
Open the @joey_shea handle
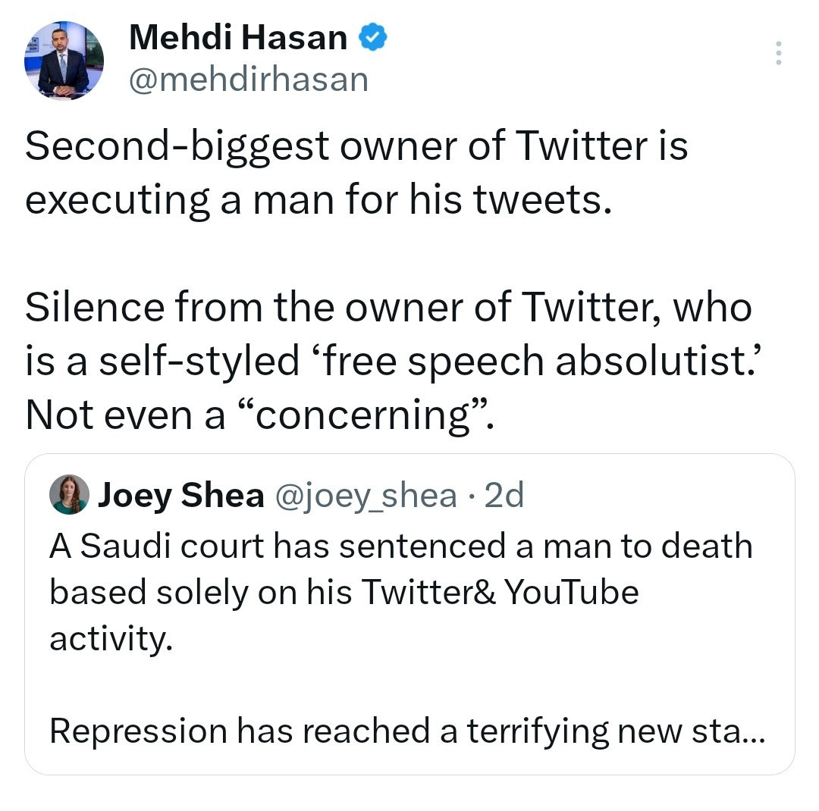tap(365, 496)
